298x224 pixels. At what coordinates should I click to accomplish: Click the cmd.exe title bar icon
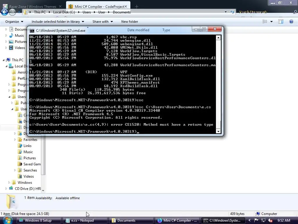(32, 31)
